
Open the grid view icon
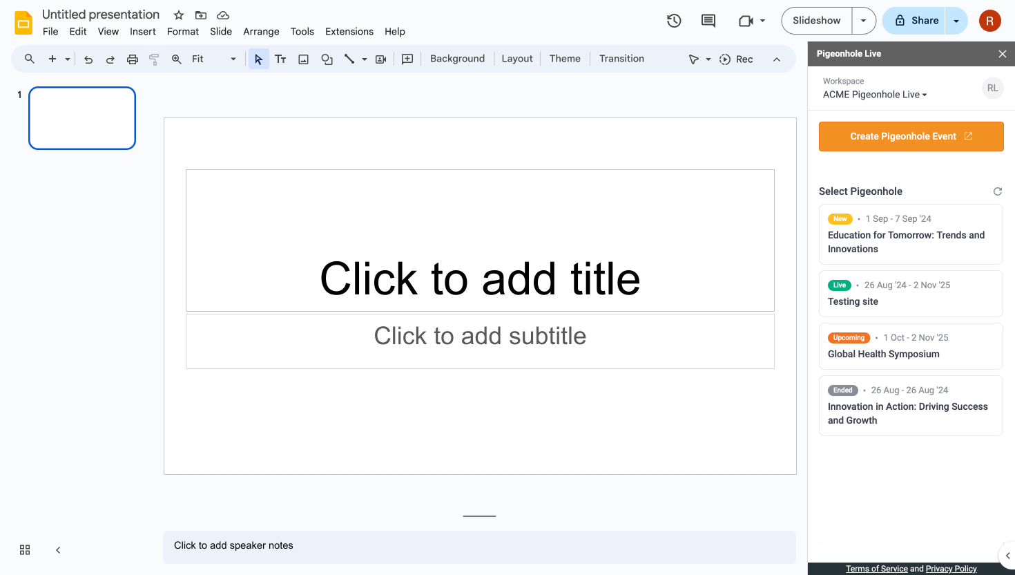pos(25,550)
